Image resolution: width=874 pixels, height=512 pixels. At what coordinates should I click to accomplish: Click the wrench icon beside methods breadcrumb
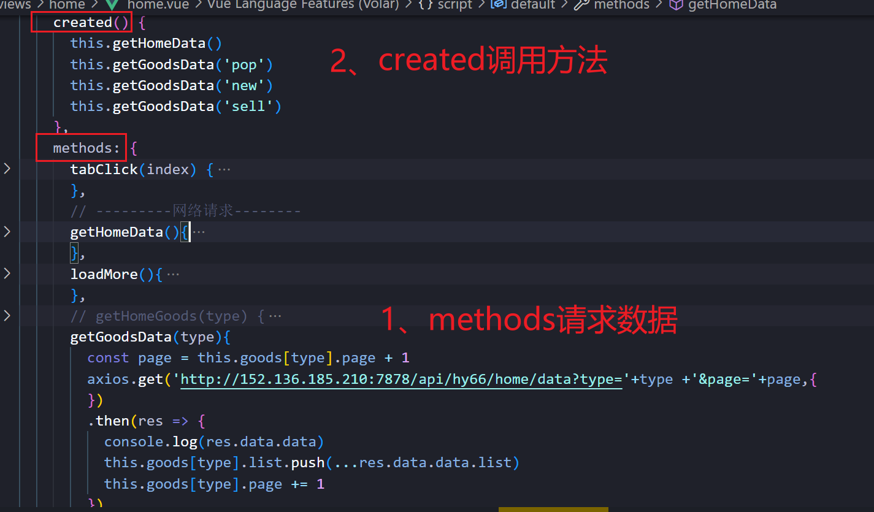(581, 5)
